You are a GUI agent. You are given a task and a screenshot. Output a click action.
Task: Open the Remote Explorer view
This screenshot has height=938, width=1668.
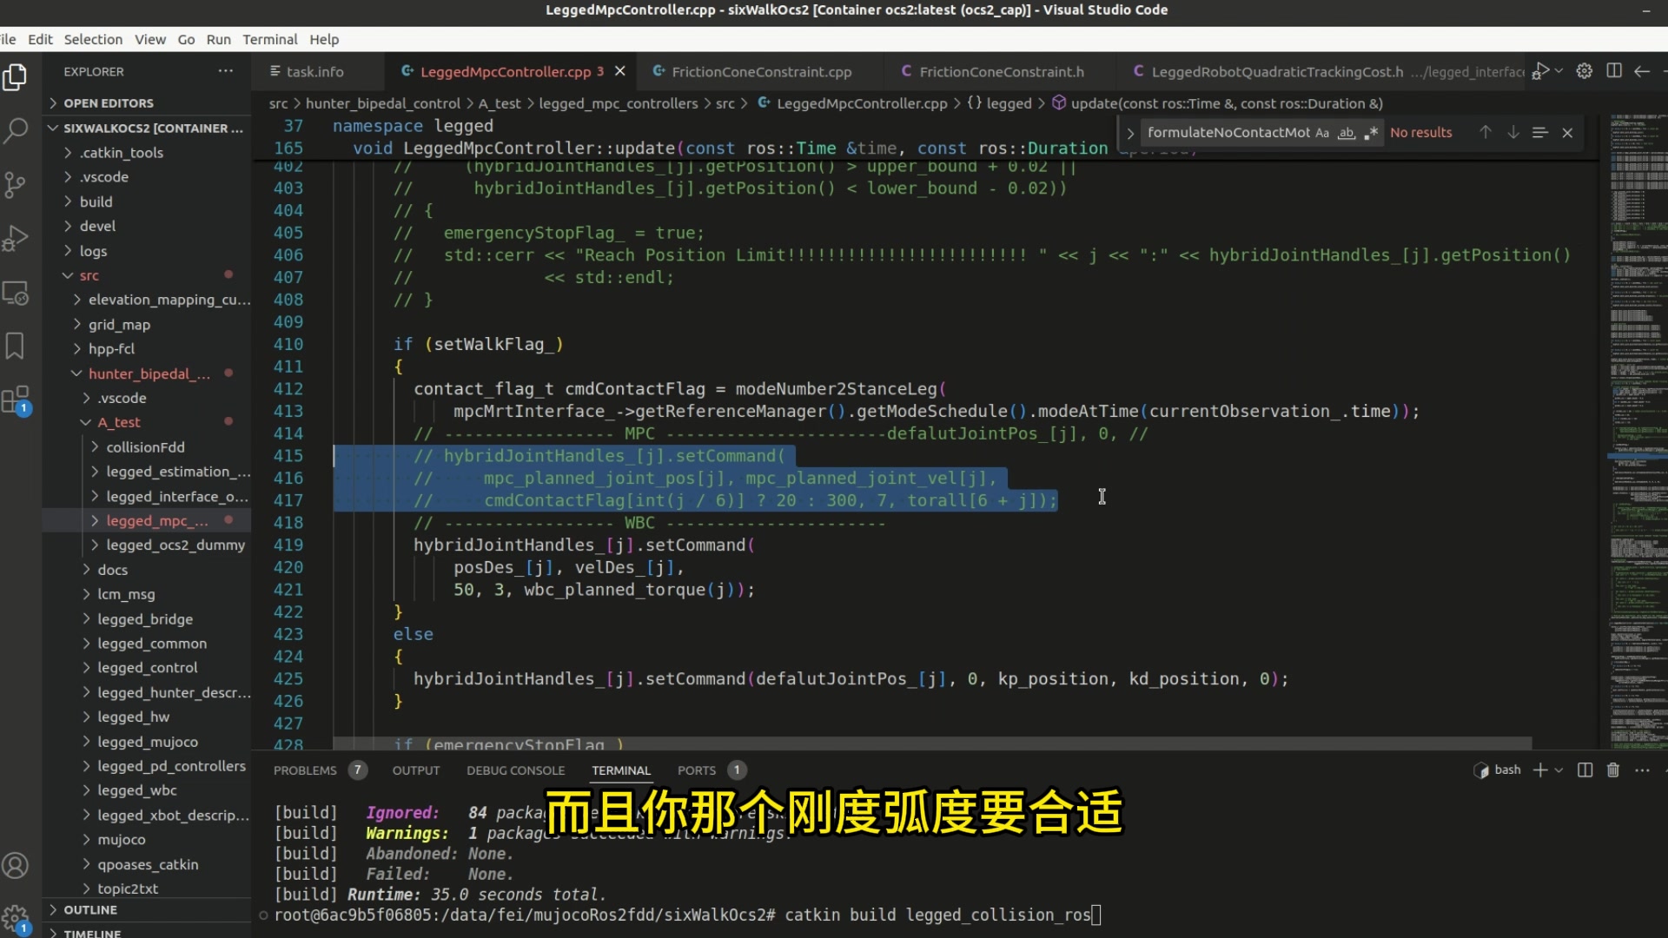click(x=17, y=293)
